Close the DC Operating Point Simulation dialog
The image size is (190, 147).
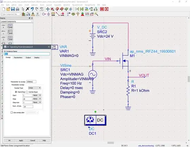pyautogui.click(x=49, y=47)
